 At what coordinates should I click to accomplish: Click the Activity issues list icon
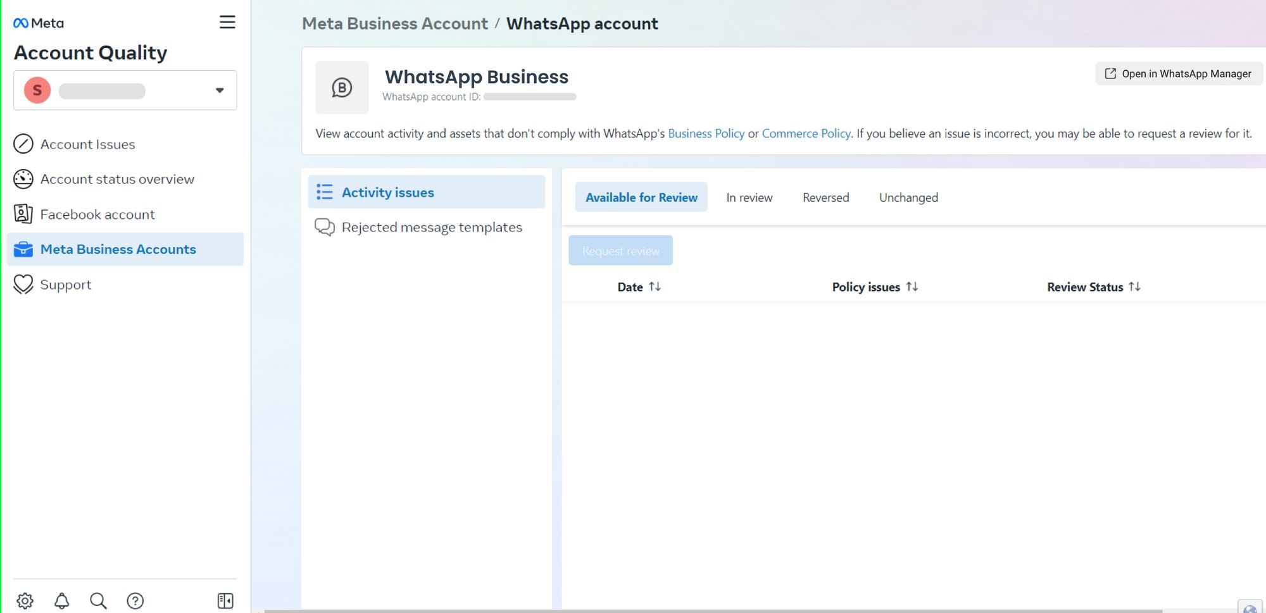pyautogui.click(x=325, y=192)
